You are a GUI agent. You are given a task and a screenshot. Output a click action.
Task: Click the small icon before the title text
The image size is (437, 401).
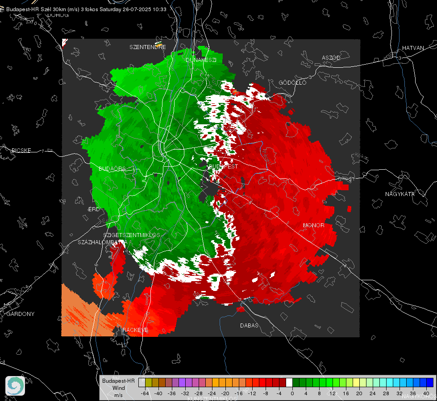[x=2, y=9]
